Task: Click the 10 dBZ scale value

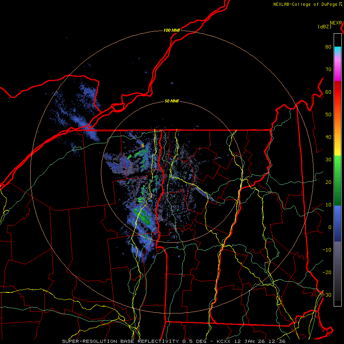Action: click(328, 205)
